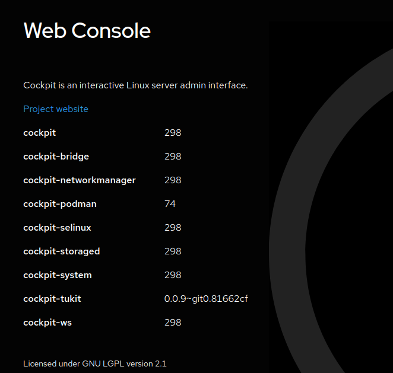Select cockpit-networkmanager package label
Image resolution: width=393 pixels, height=373 pixels.
click(80, 180)
